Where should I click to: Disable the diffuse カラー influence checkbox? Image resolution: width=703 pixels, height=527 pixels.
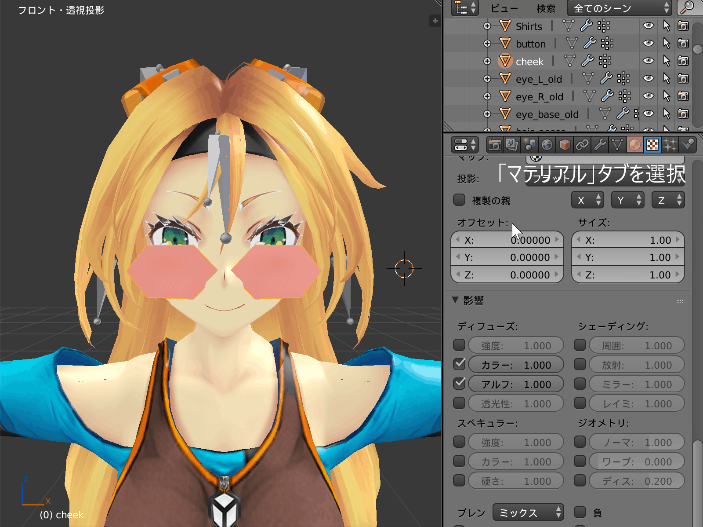tap(460, 364)
